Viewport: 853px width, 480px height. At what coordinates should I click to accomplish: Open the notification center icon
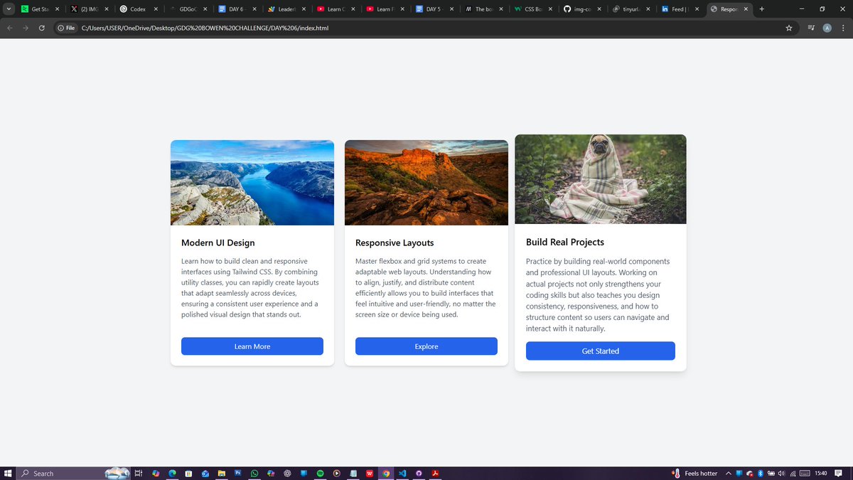(839, 473)
